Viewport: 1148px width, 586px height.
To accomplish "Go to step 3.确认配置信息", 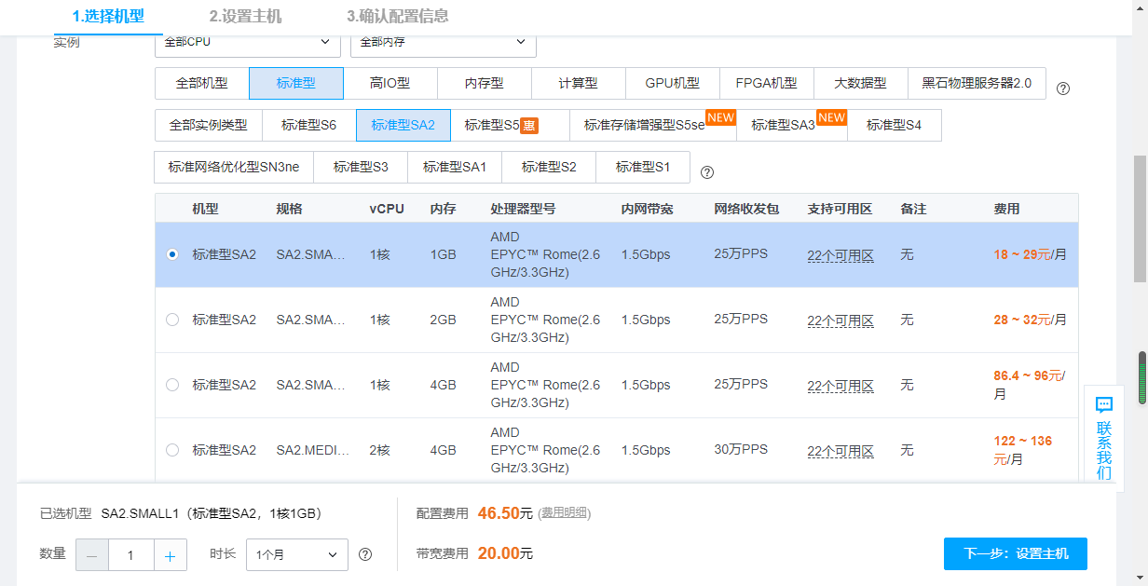I will pyautogui.click(x=397, y=16).
